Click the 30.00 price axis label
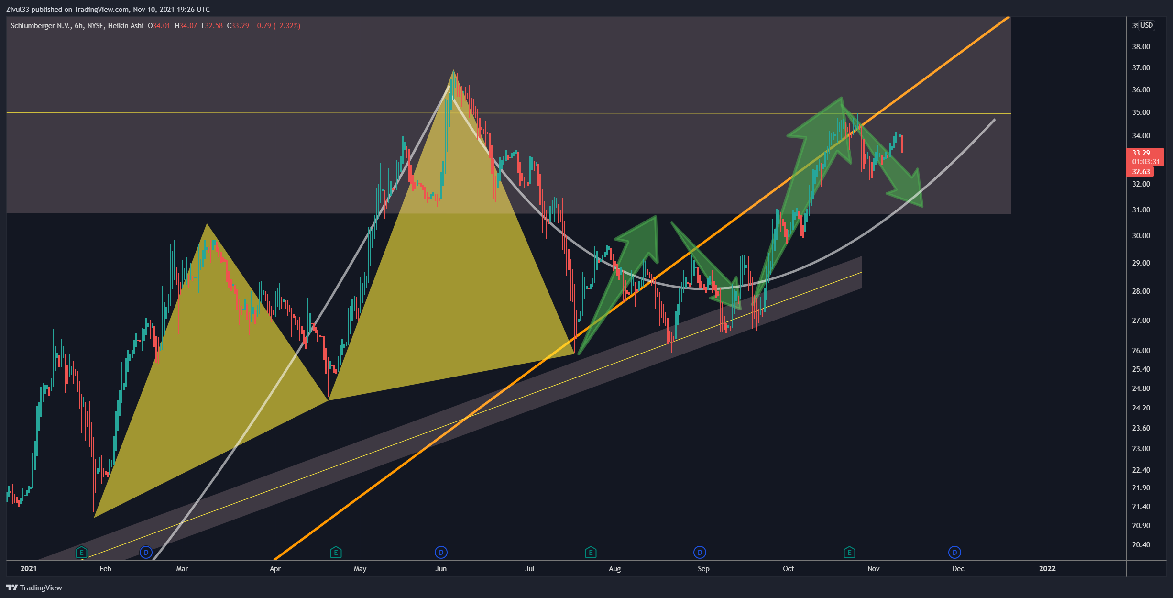Image resolution: width=1173 pixels, height=598 pixels. click(x=1141, y=236)
